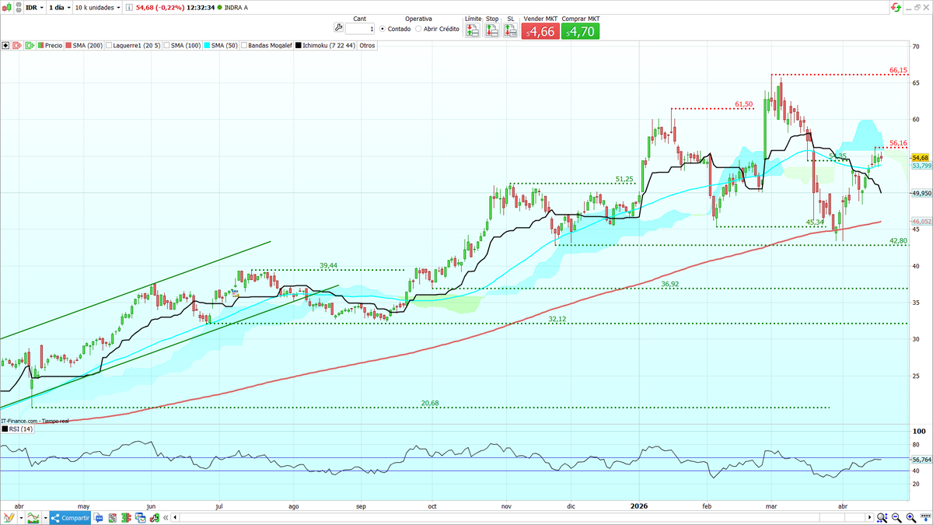Click the red-green refresh arrows icon
This screenshot has height=525, width=933.
(897, 8)
